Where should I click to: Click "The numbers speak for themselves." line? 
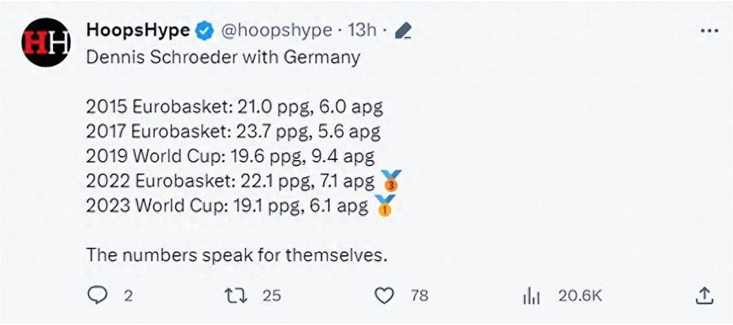[235, 254]
